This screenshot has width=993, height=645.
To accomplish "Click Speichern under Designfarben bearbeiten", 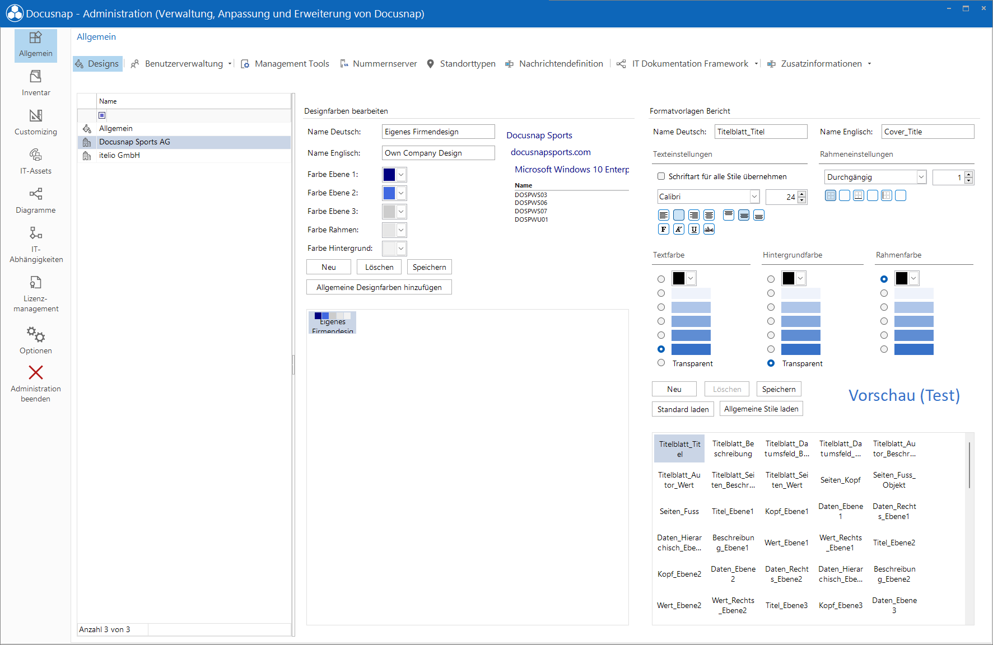I will click(430, 267).
